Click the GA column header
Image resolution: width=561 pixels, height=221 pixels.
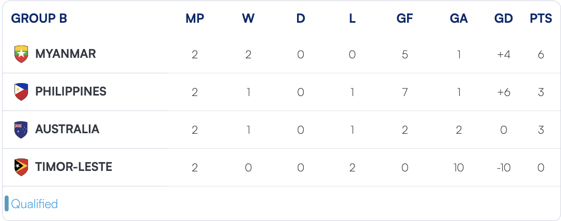459,19
